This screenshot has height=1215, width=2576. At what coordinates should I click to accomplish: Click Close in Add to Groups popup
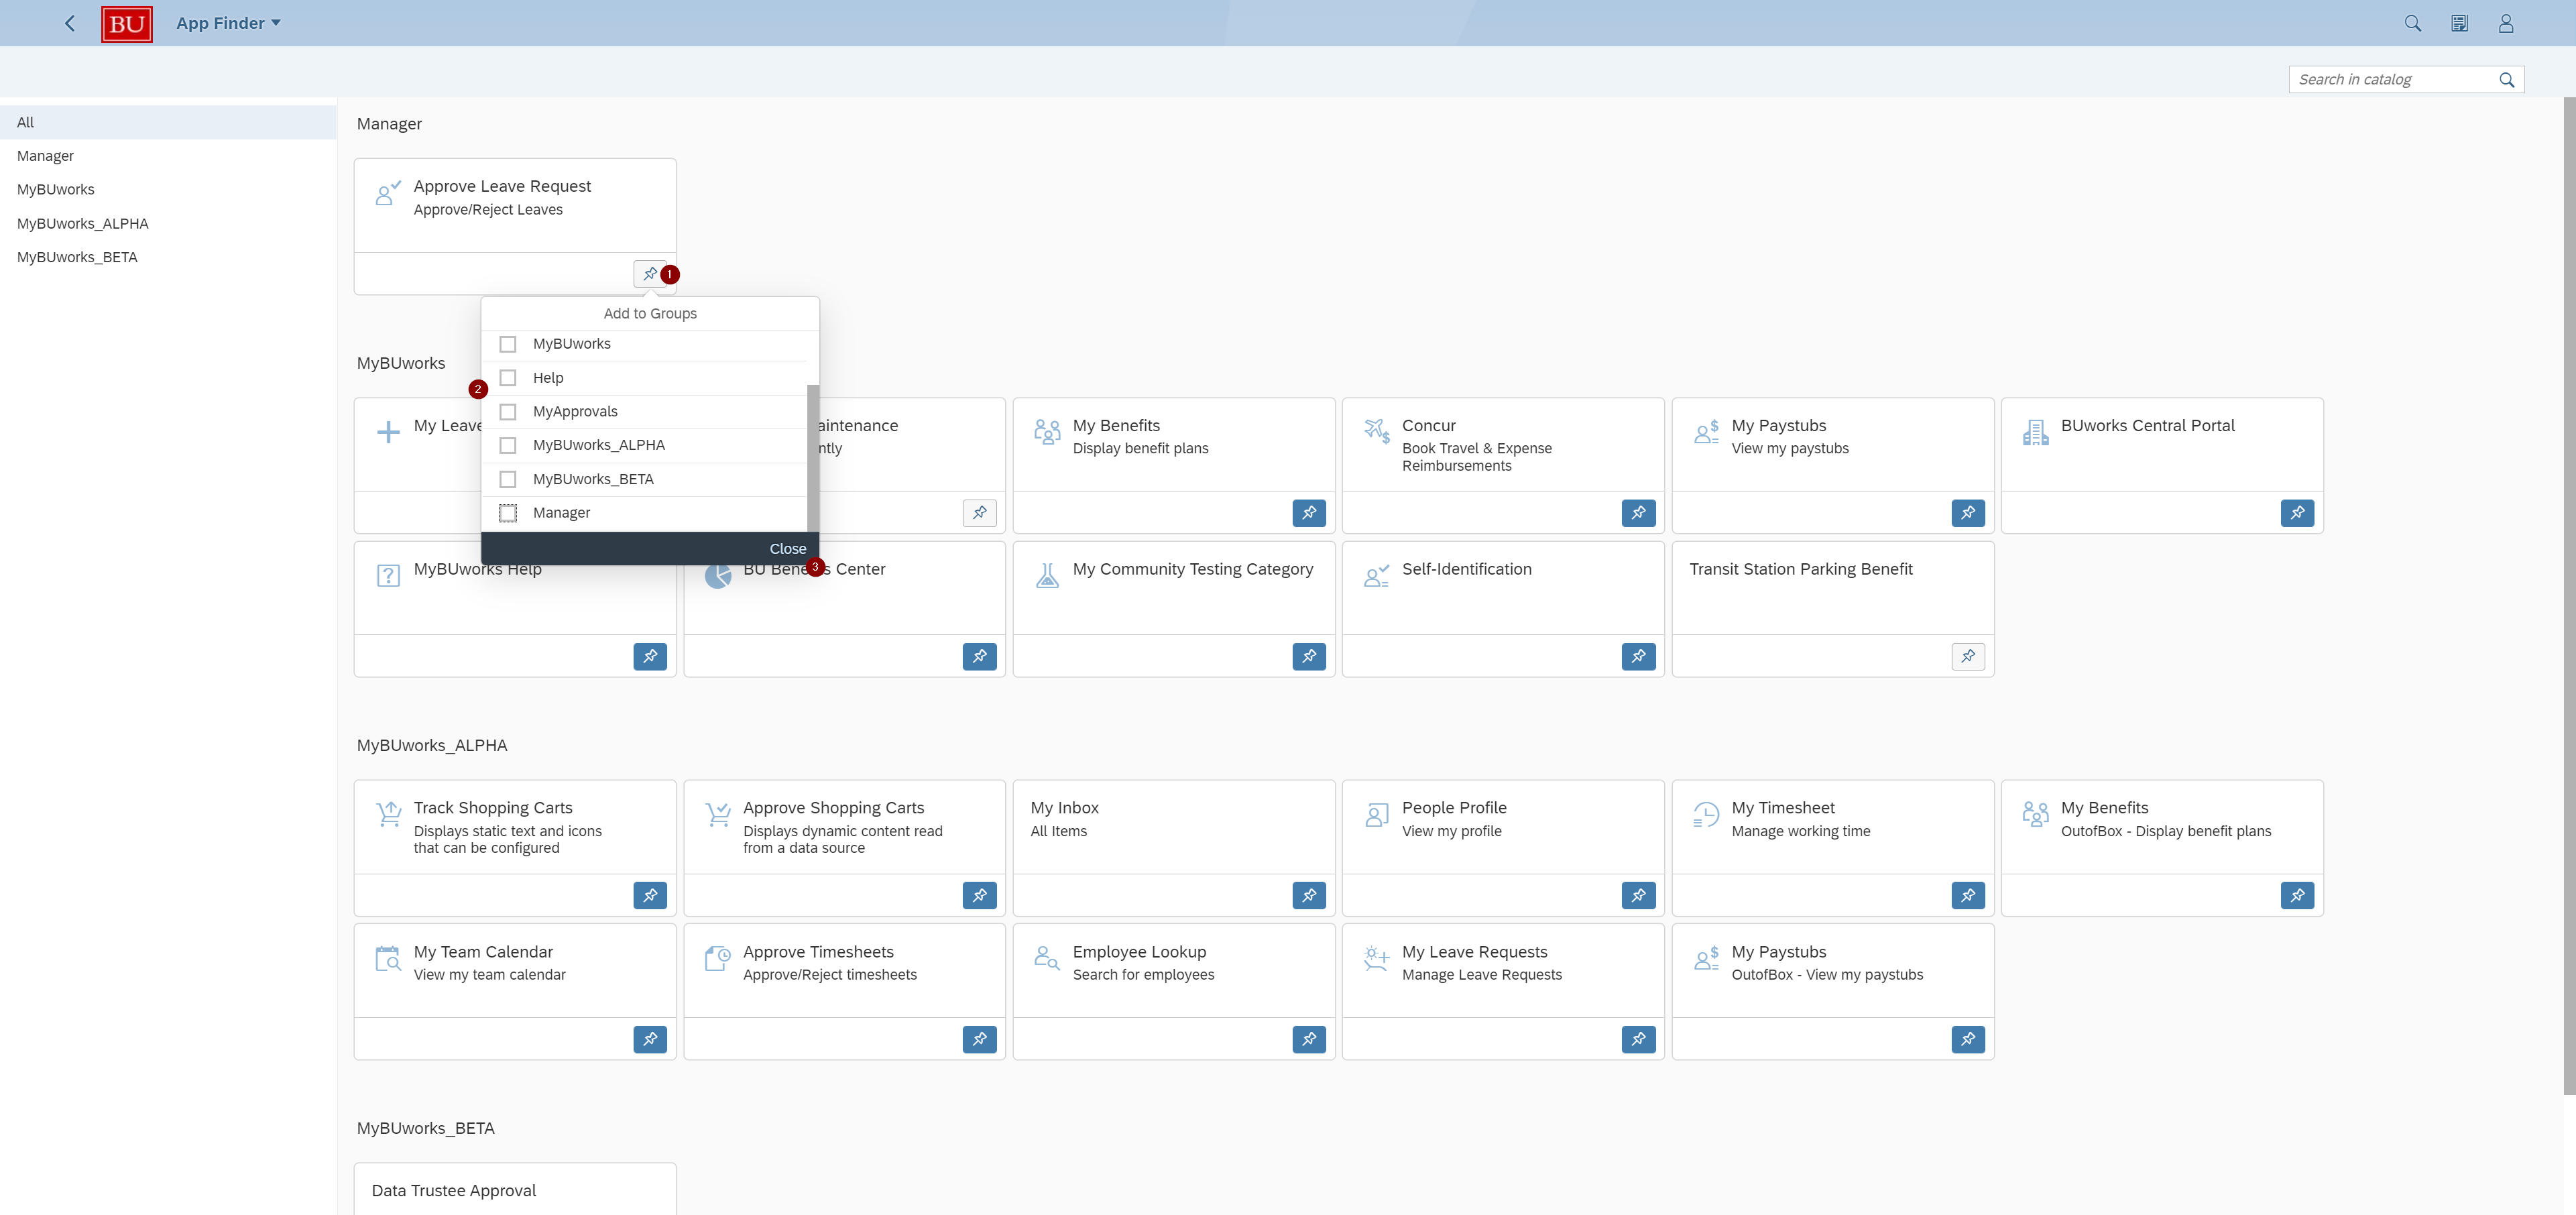coord(787,549)
